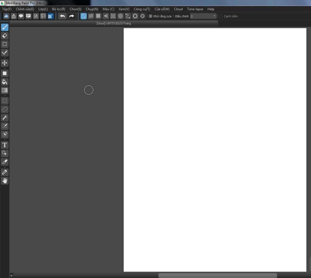Select the Shape brush tool
This screenshot has width=311, height=278.
pos(5,44)
